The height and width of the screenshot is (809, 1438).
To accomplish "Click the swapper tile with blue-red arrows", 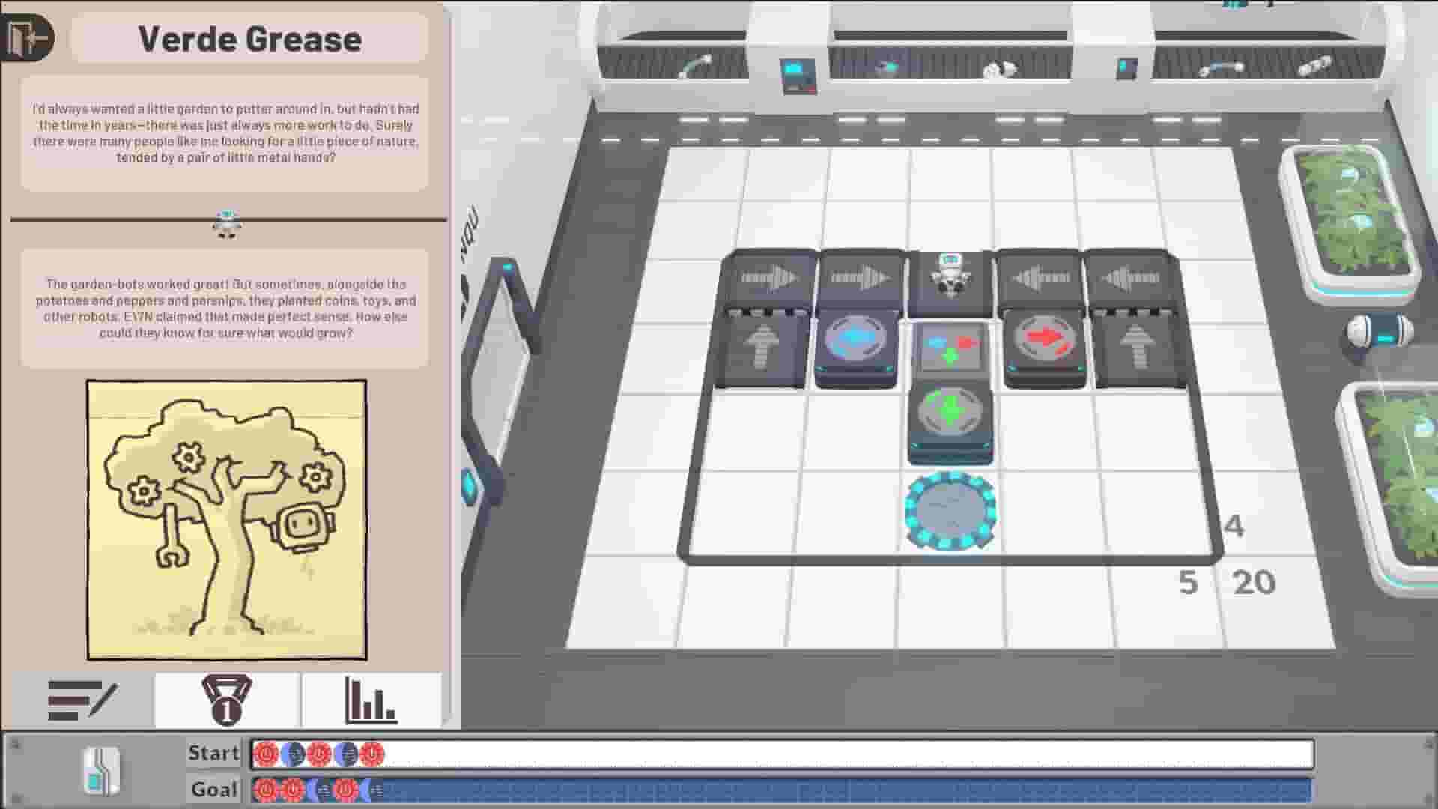I will click(948, 346).
